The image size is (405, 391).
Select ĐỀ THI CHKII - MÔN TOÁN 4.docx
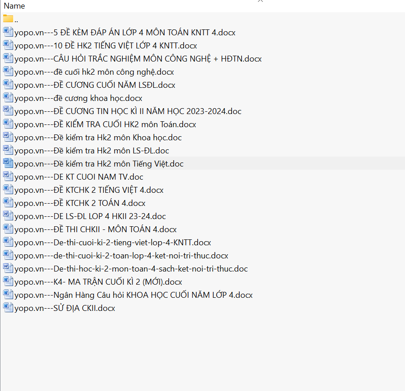tap(95, 229)
